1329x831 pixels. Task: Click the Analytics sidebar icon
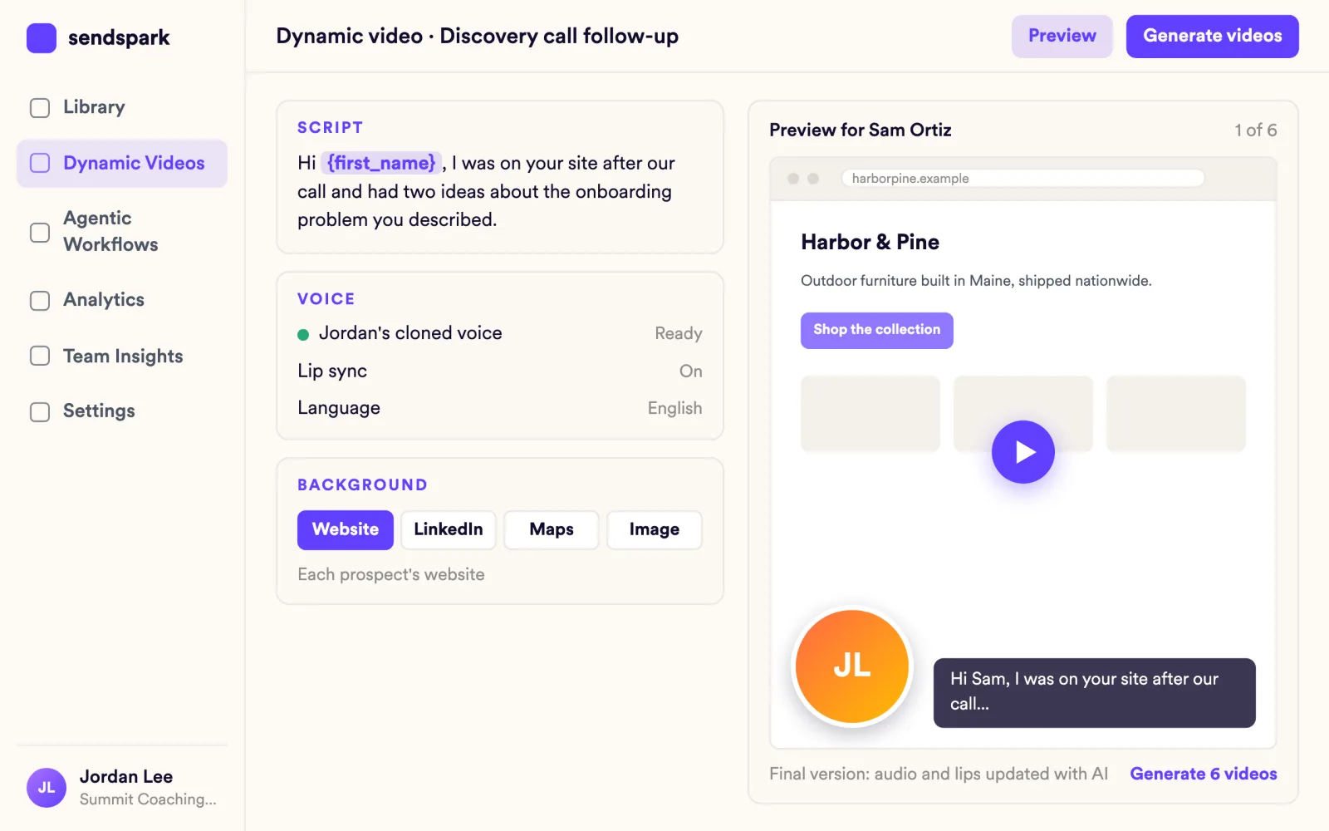click(x=40, y=301)
